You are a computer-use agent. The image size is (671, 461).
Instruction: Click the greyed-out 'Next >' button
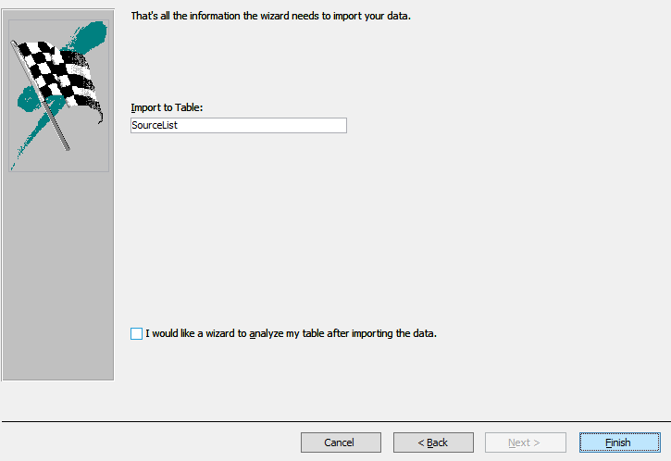(525, 442)
